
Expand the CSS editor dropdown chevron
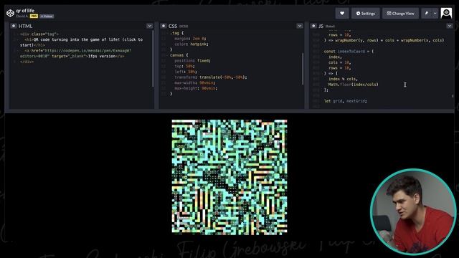click(300, 26)
